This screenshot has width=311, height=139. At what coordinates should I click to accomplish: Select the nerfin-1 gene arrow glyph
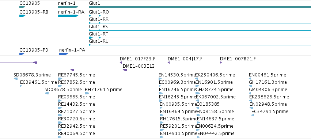pos(68,7)
